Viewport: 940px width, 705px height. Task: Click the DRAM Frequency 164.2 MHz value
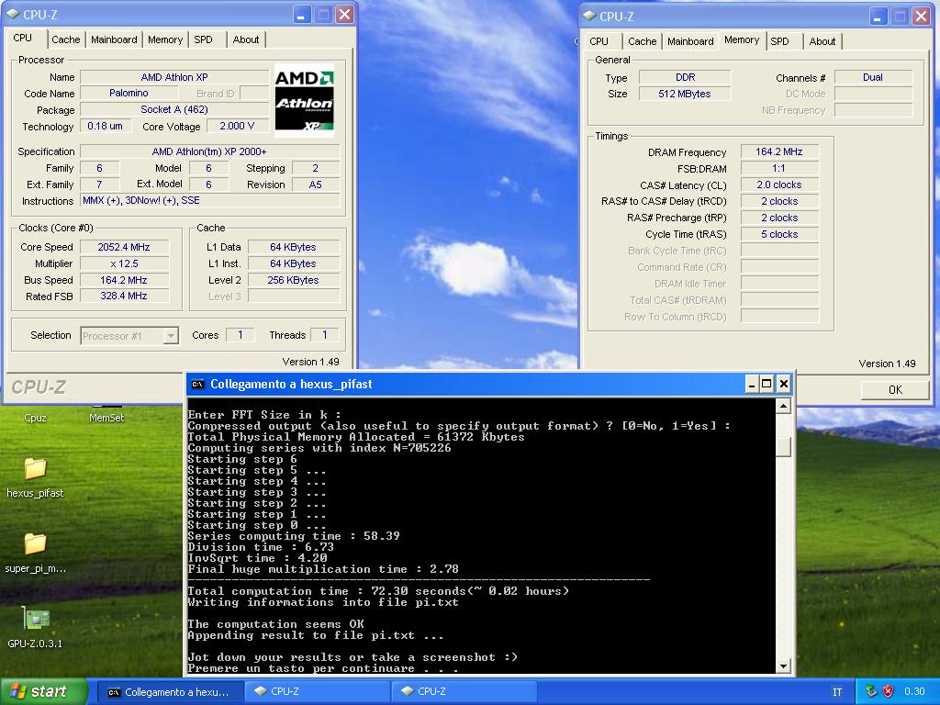pyautogui.click(x=779, y=151)
